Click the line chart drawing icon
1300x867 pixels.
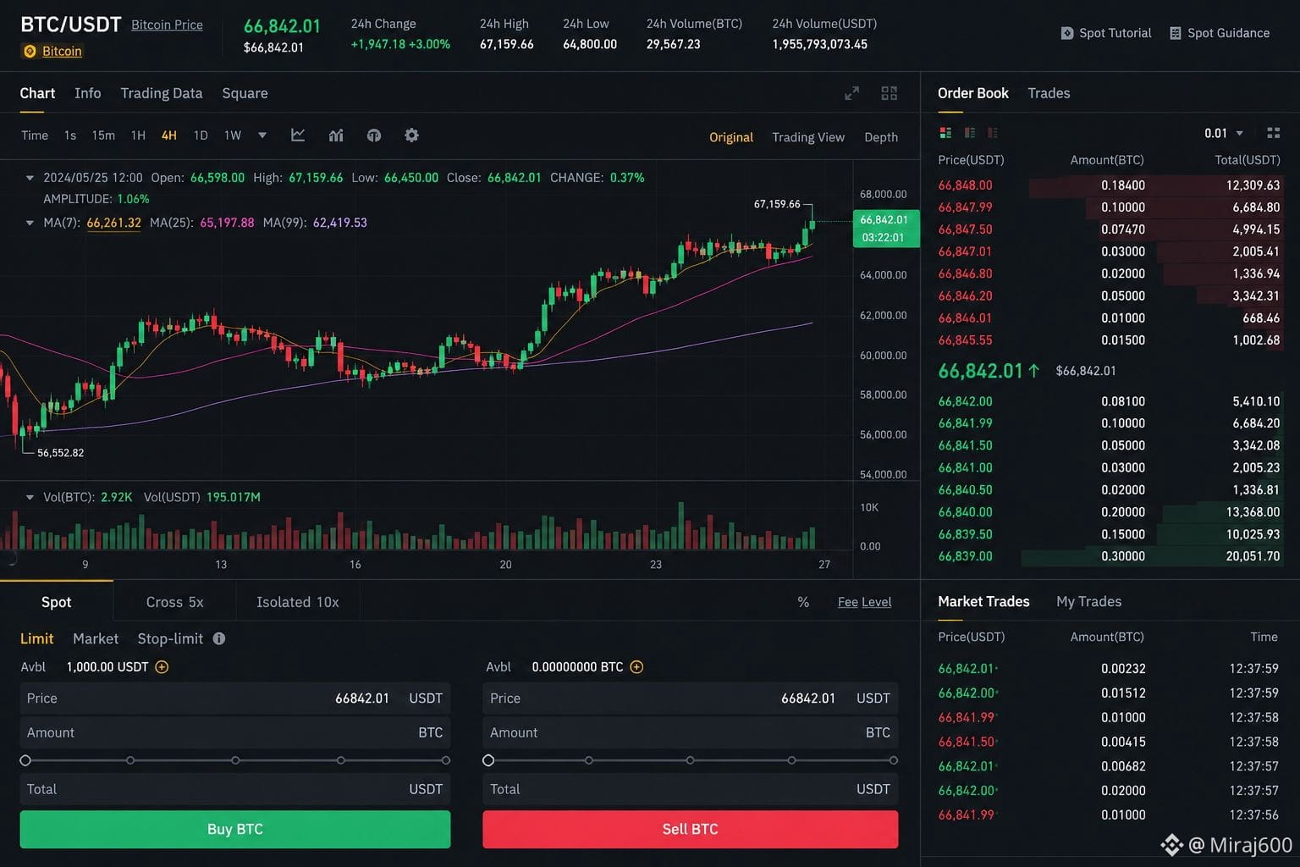[298, 135]
